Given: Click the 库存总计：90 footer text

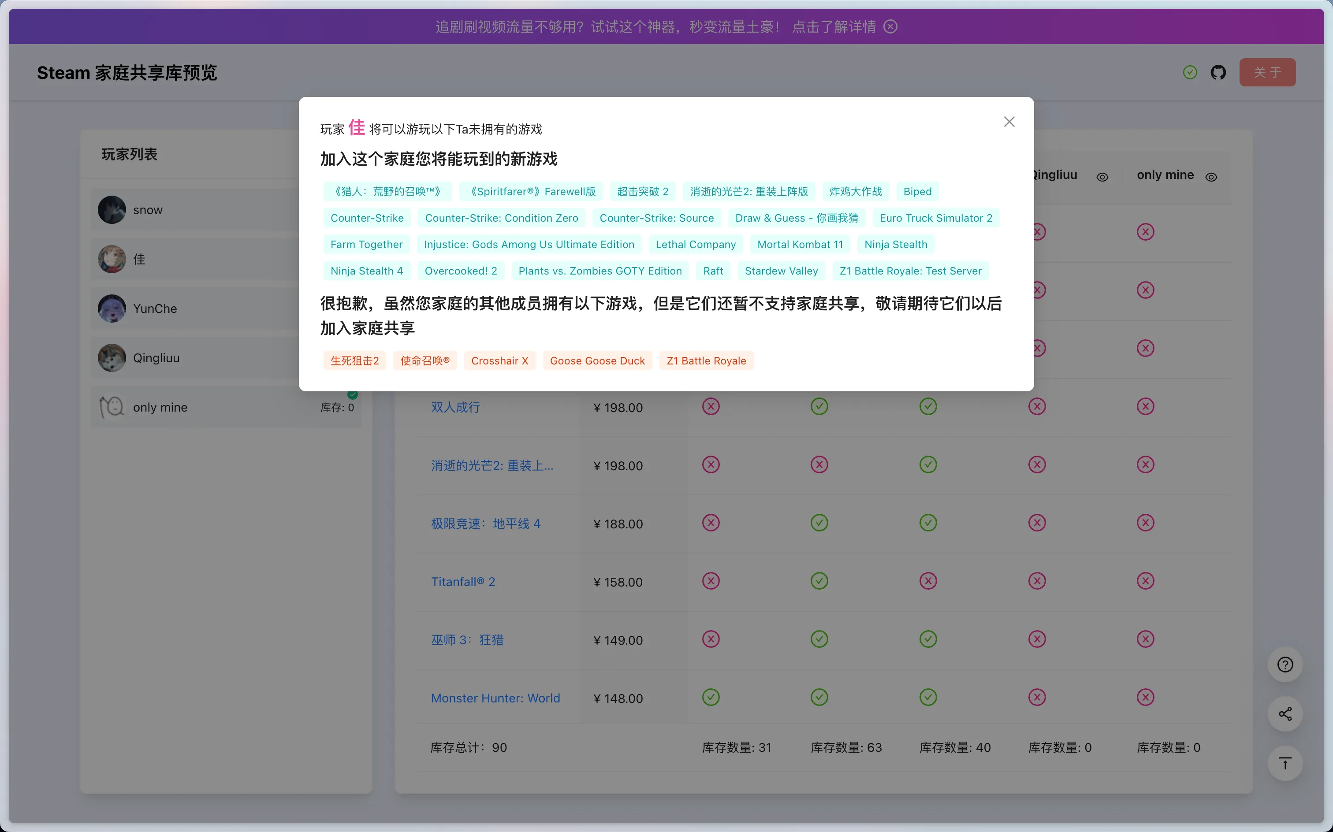Looking at the screenshot, I should [469, 747].
